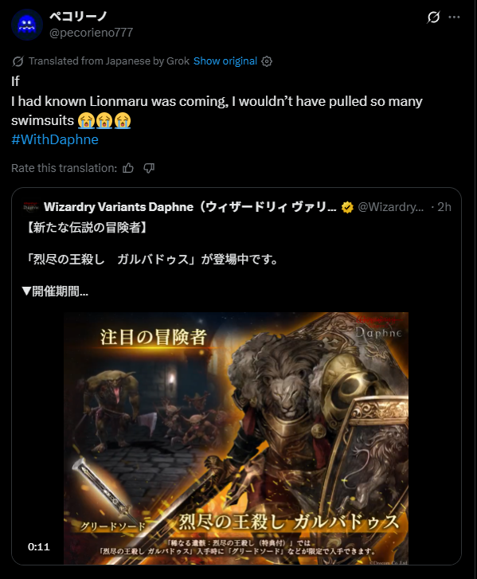Open Wizardry Variants Daphne account name
Image resolution: width=477 pixels, height=579 pixels.
[x=190, y=207]
